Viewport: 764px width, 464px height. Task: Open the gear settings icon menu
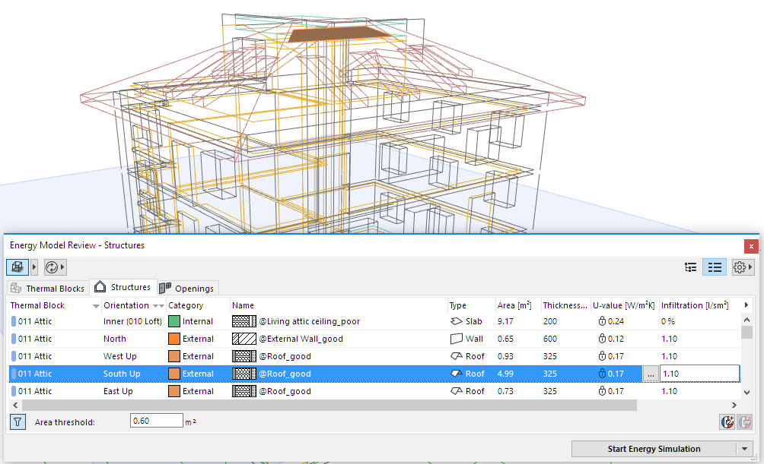click(x=739, y=267)
